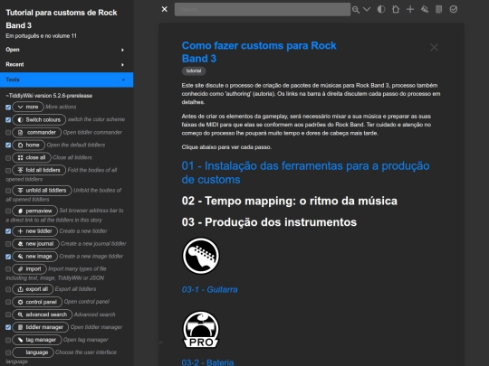Click into the Search input field
The height and width of the screenshot is (366, 489).
coord(263,9)
